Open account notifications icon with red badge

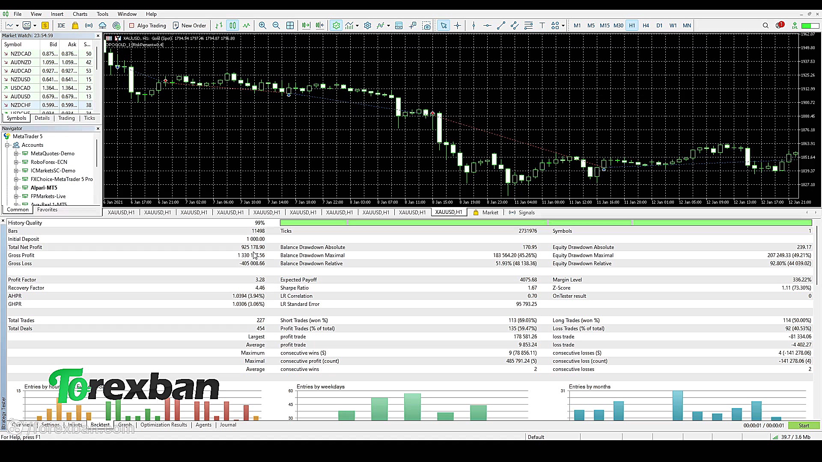point(780,25)
